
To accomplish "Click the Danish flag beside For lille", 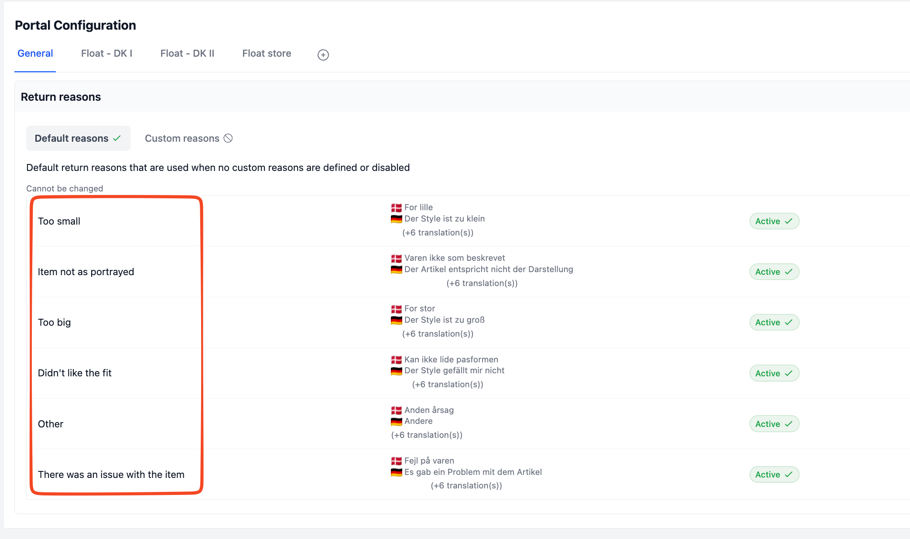I will coord(396,208).
